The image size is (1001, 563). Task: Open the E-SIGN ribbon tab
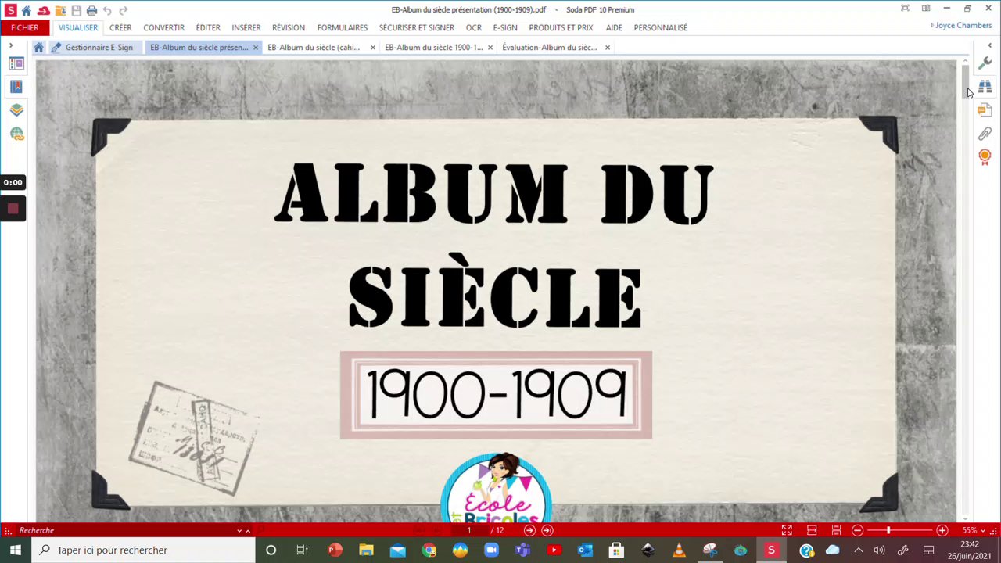click(x=505, y=27)
